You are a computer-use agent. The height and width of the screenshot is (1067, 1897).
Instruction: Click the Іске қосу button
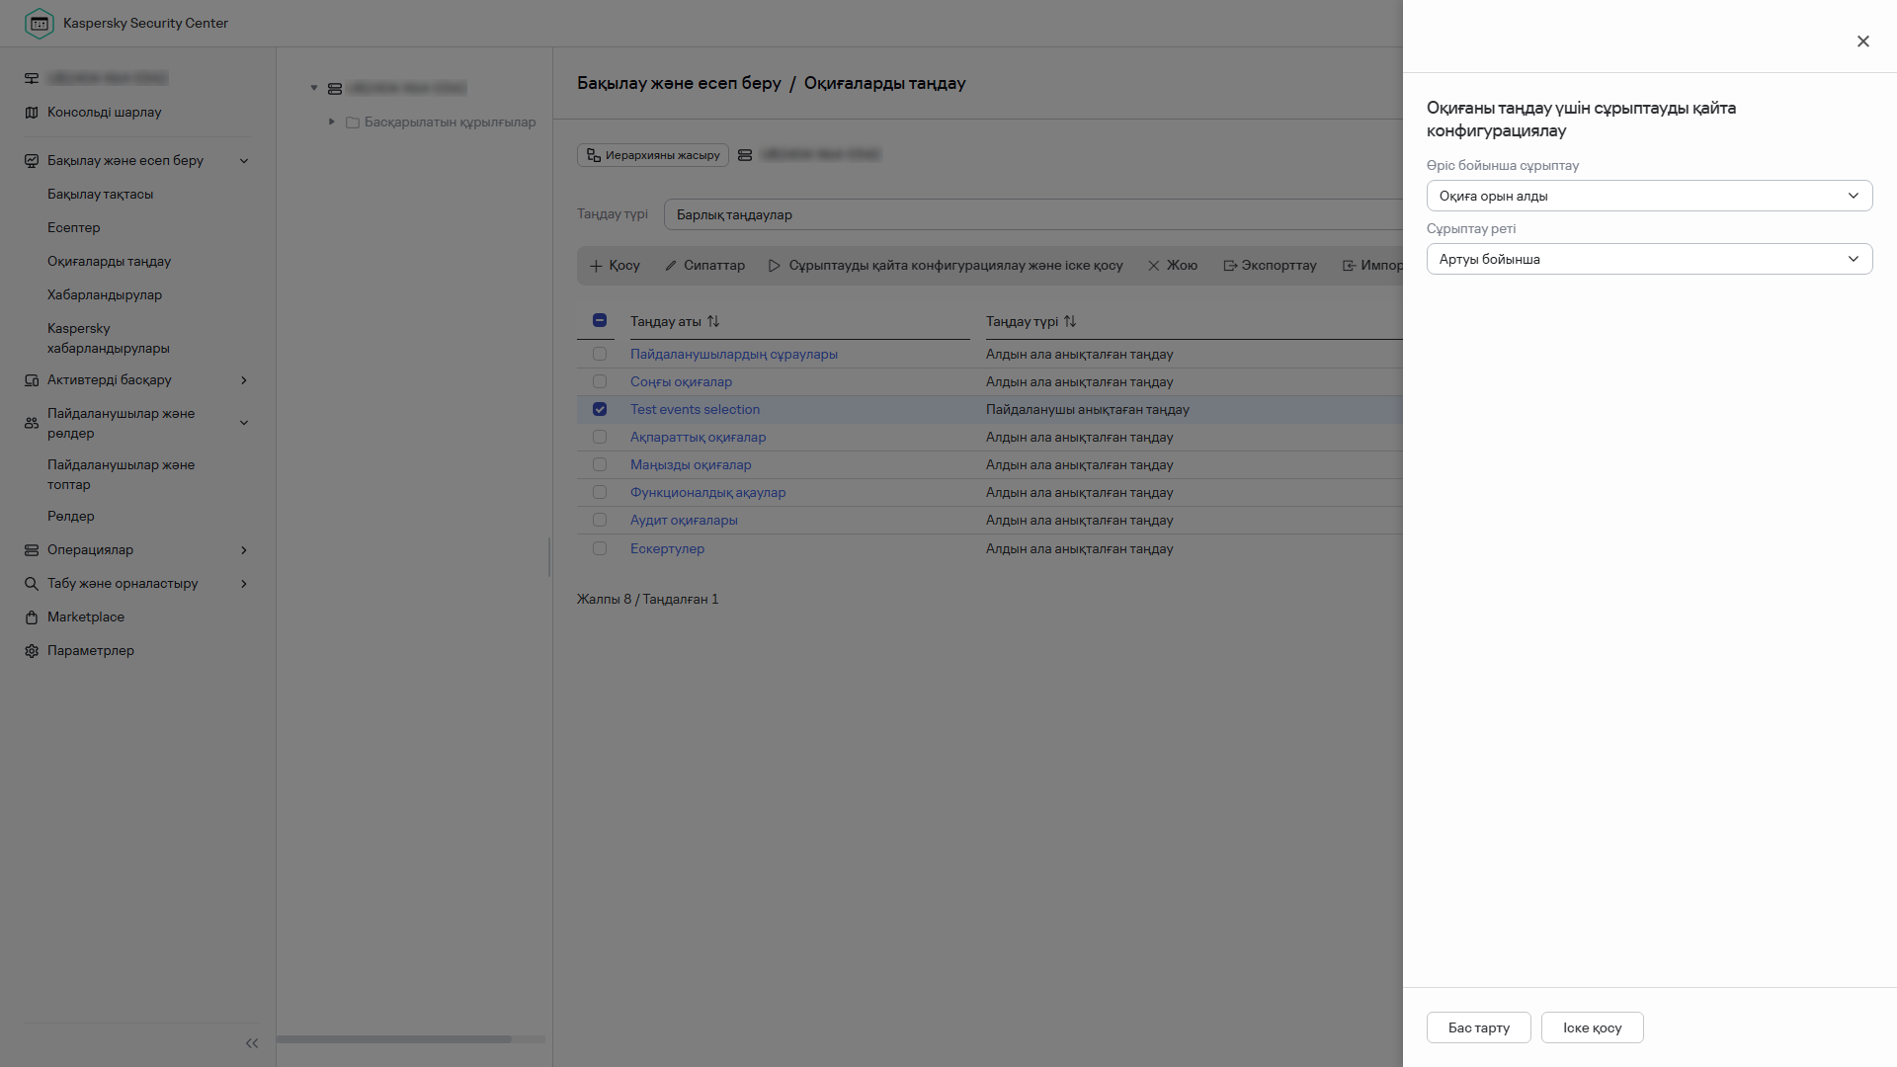pyautogui.click(x=1592, y=1027)
